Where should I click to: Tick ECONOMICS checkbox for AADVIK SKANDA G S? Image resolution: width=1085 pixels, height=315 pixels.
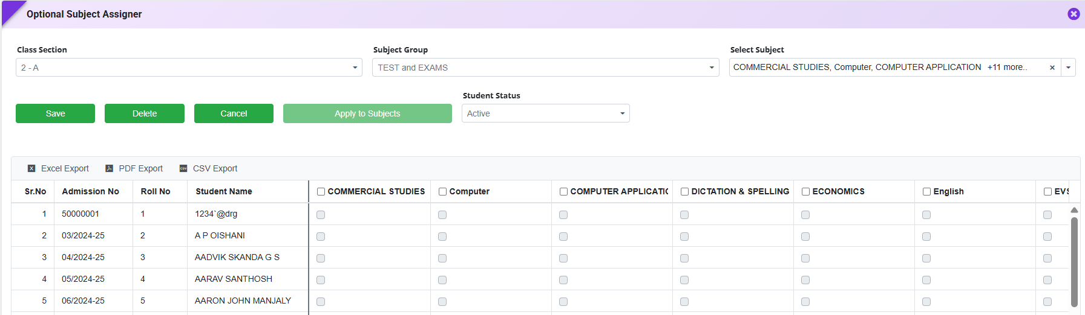805,258
